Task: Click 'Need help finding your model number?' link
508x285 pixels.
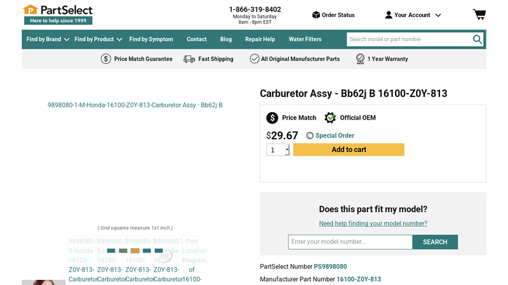Action: pyautogui.click(x=373, y=224)
